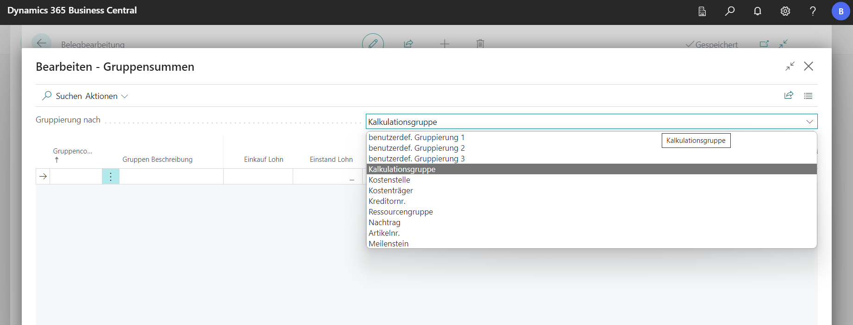Pick Meilenstein from dropdown list

click(389, 244)
